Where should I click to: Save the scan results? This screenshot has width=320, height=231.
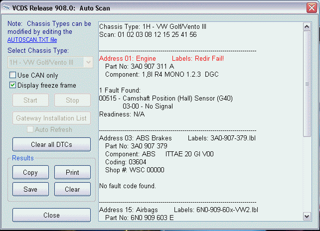point(30,189)
